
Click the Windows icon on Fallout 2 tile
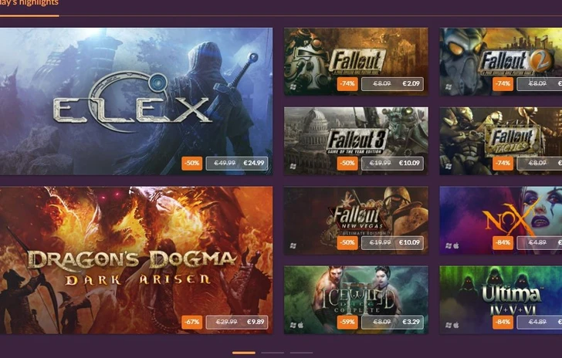[449, 87]
